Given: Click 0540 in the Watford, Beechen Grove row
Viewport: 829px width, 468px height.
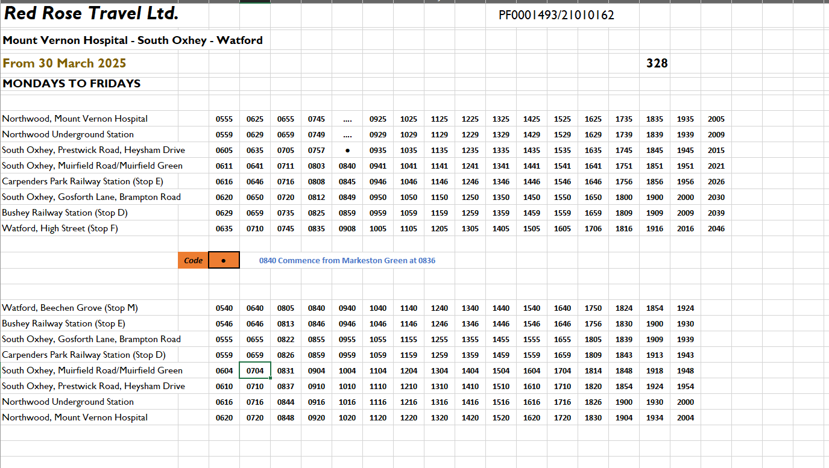Looking at the screenshot, I should 224,308.
